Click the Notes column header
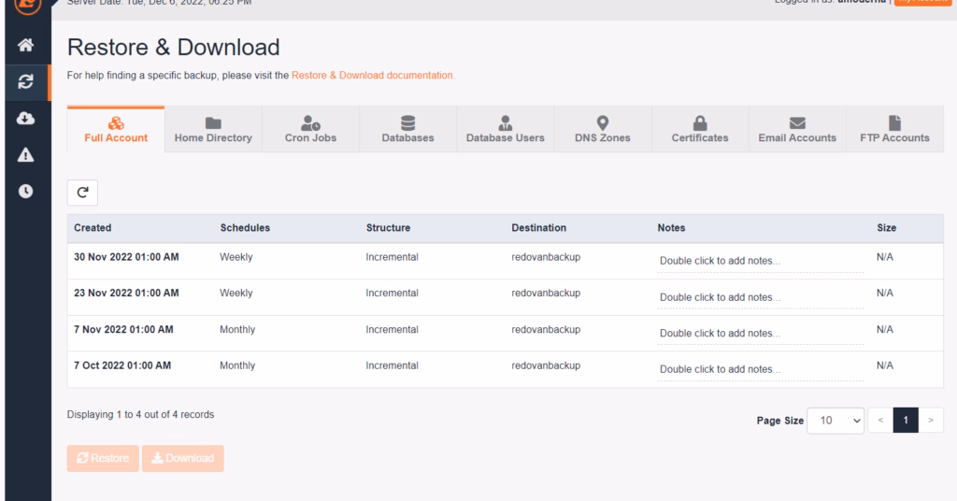Screen dimensions: 957x501 point(671,228)
